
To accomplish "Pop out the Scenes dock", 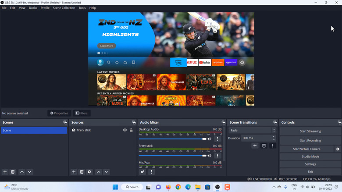I will [65, 122].
